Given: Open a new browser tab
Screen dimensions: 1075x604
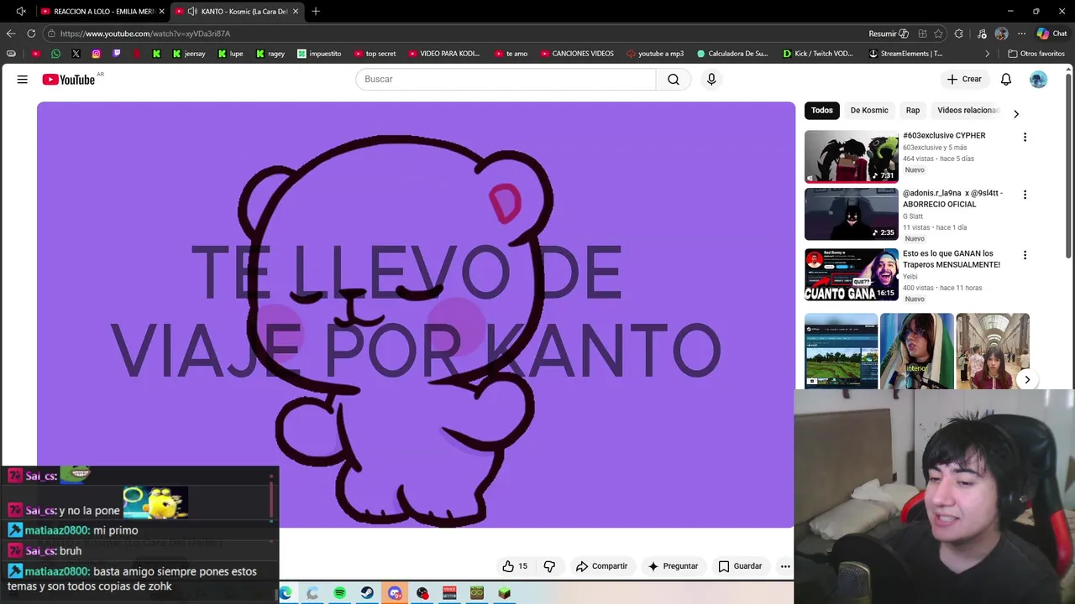Looking at the screenshot, I should pos(316,12).
